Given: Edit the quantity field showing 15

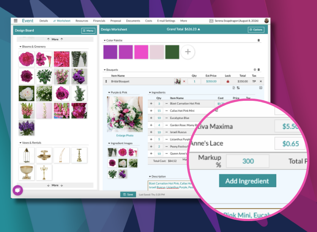Looking at the screenshot, I should click(159, 111).
